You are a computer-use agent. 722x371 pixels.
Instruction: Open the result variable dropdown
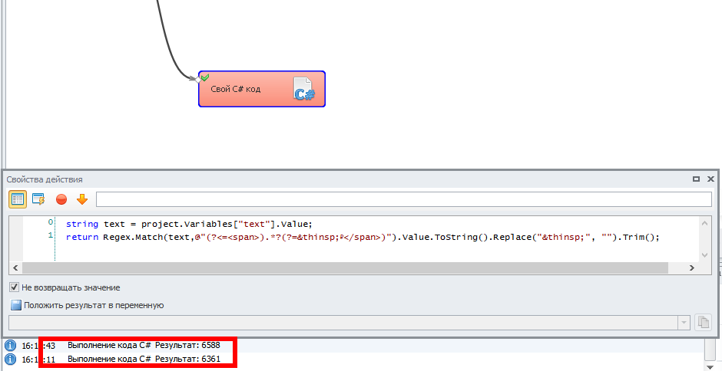click(x=684, y=323)
